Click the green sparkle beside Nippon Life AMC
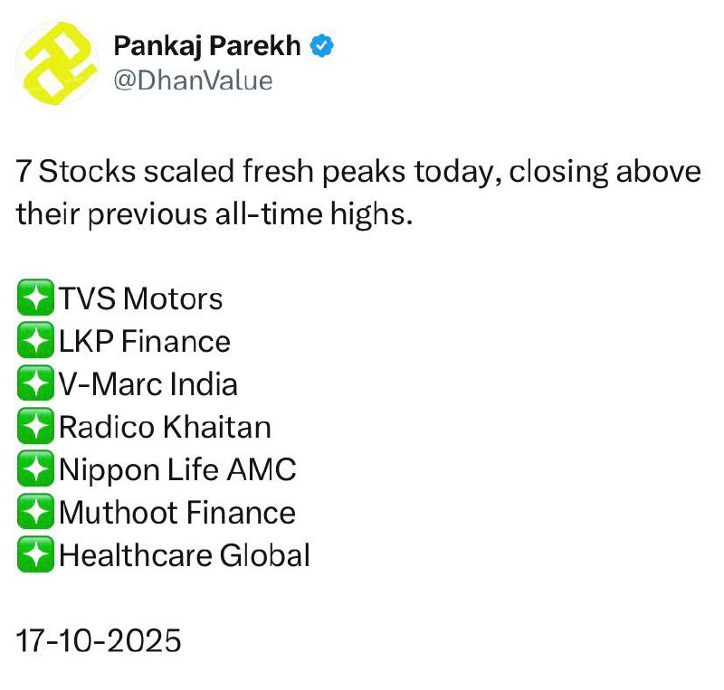 (x=34, y=470)
